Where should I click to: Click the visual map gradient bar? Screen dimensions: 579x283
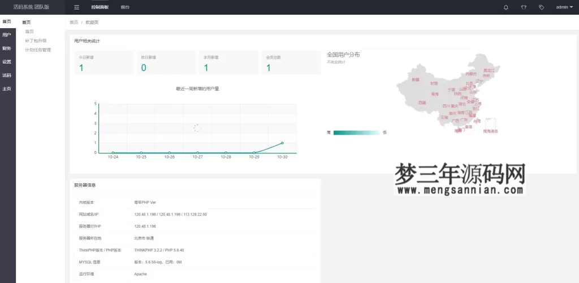[x=356, y=132]
